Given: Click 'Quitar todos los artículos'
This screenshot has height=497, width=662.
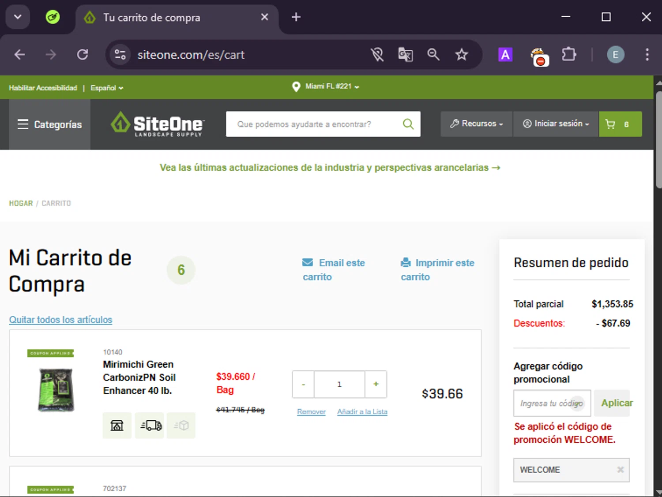Looking at the screenshot, I should point(60,320).
